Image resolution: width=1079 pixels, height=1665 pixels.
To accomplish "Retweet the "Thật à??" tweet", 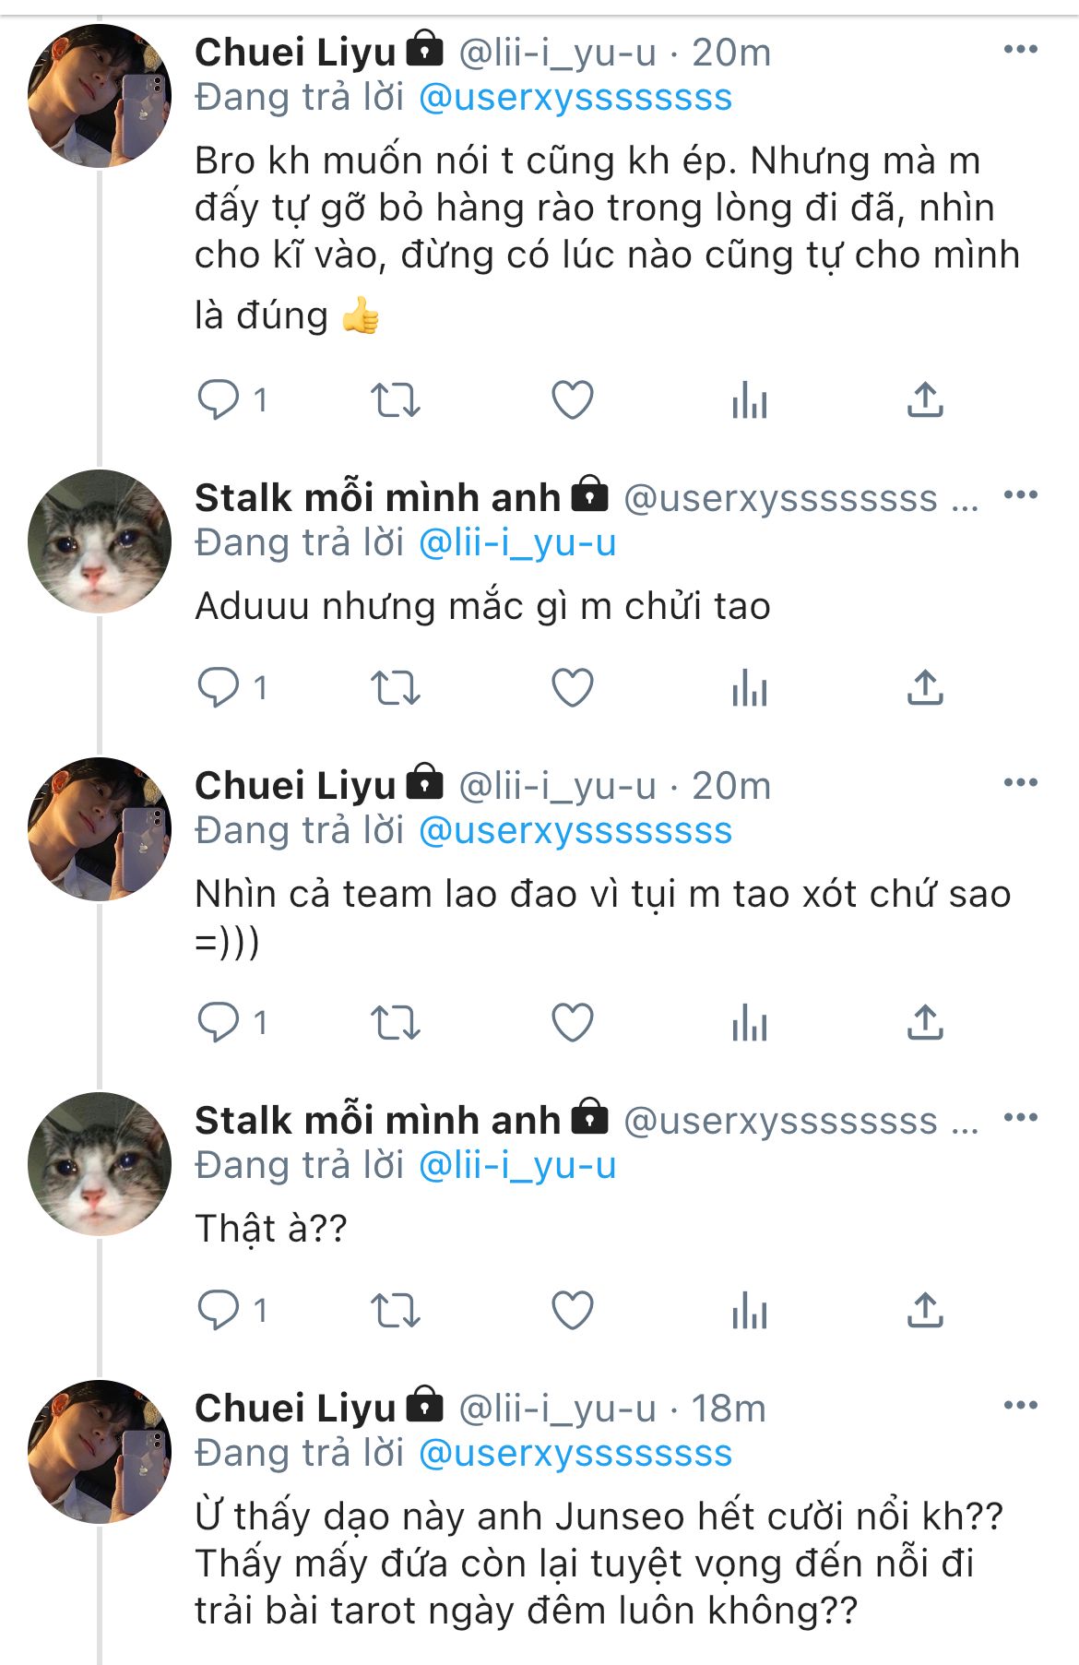I will pyautogui.click(x=395, y=1311).
